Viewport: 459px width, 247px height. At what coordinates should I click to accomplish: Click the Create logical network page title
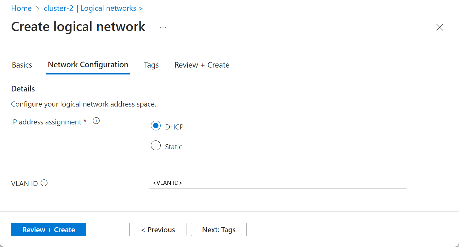[x=78, y=27]
